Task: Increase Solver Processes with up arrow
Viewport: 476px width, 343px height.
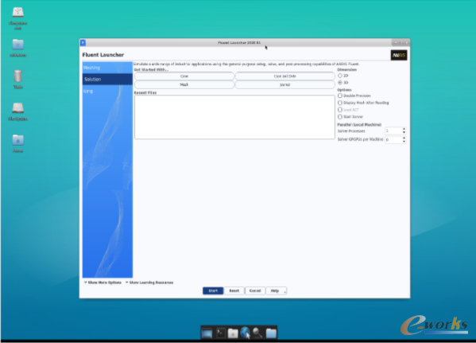Action: 404,129
